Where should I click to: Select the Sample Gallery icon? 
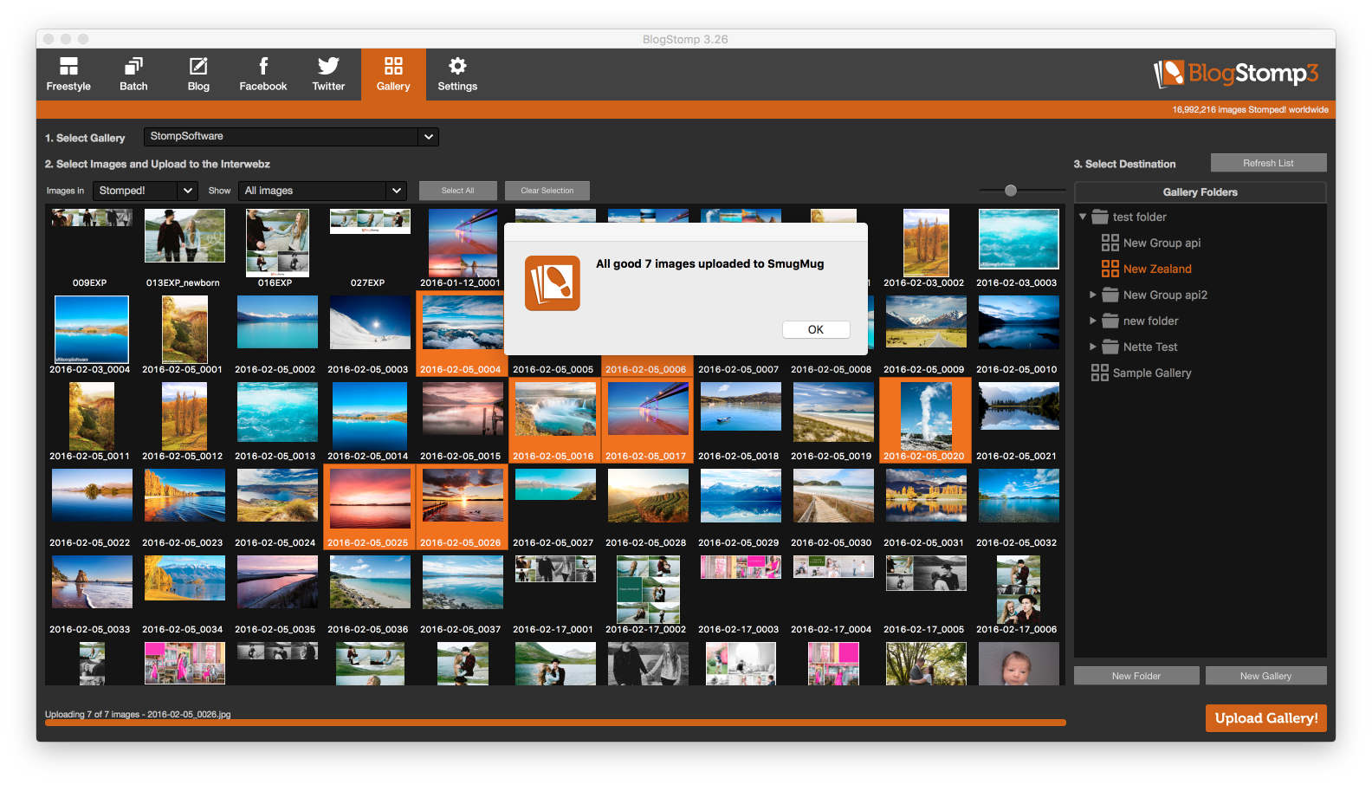click(x=1100, y=373)
